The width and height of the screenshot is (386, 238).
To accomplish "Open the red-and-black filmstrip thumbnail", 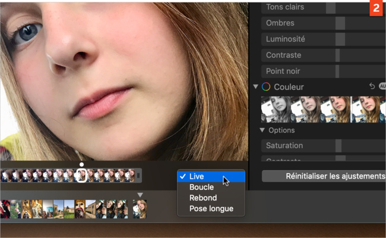I will coord(5,209).
